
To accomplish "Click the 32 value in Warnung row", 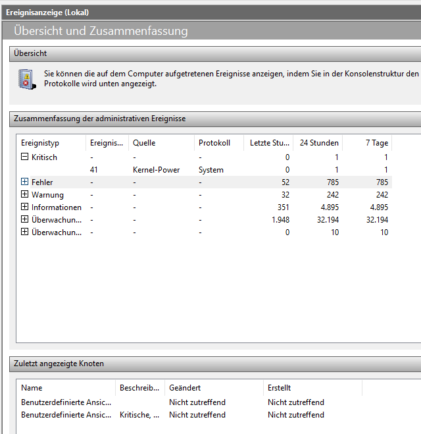I will tap(285, 195).
